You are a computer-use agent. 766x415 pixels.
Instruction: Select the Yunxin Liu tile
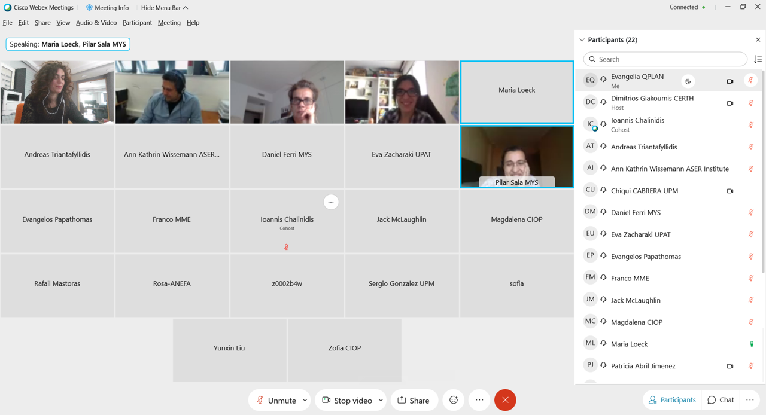pos(229,350)
